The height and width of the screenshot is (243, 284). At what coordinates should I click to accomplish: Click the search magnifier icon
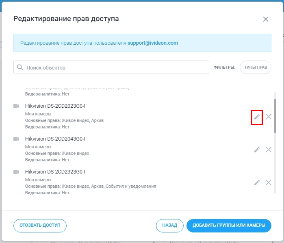(x=20, y=67)
